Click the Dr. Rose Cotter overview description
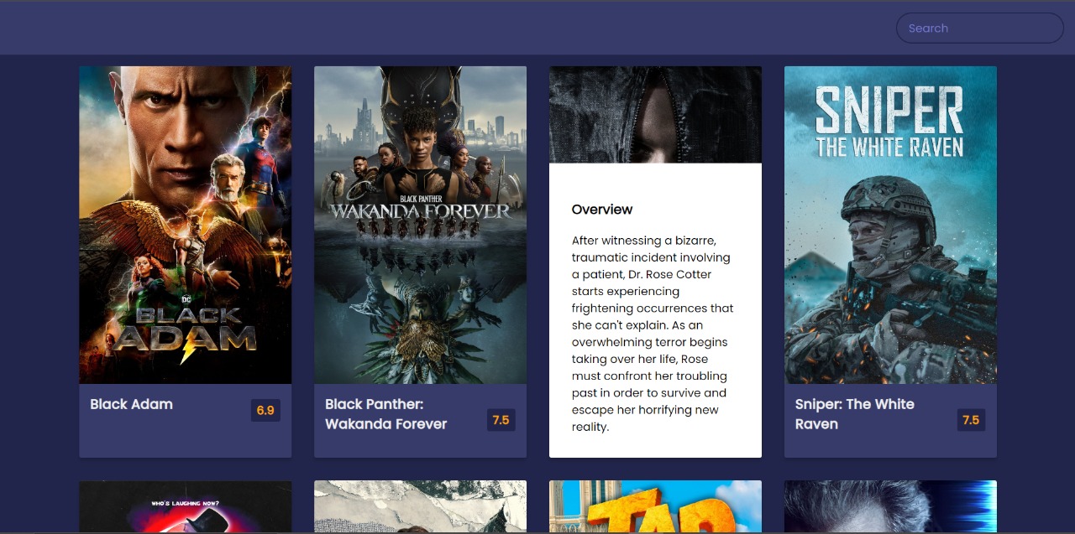 pos(653,334)
